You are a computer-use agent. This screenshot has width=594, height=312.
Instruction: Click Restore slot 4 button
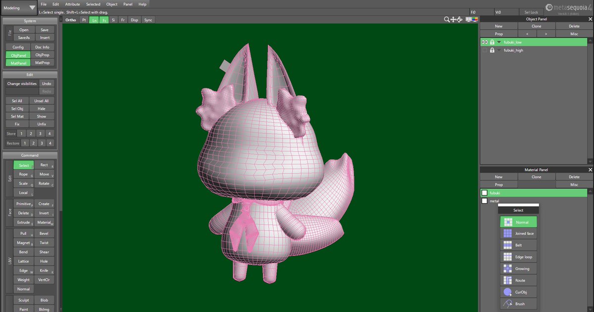click(49, 143)
